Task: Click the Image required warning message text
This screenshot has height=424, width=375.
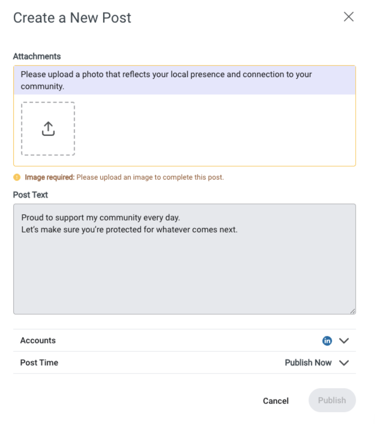Action: [124, 177]
